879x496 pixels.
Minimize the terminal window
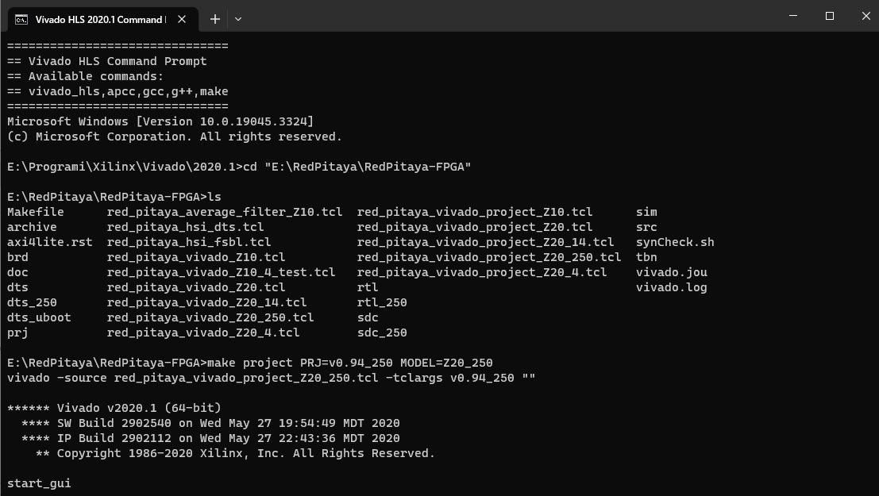click(792, 16)
